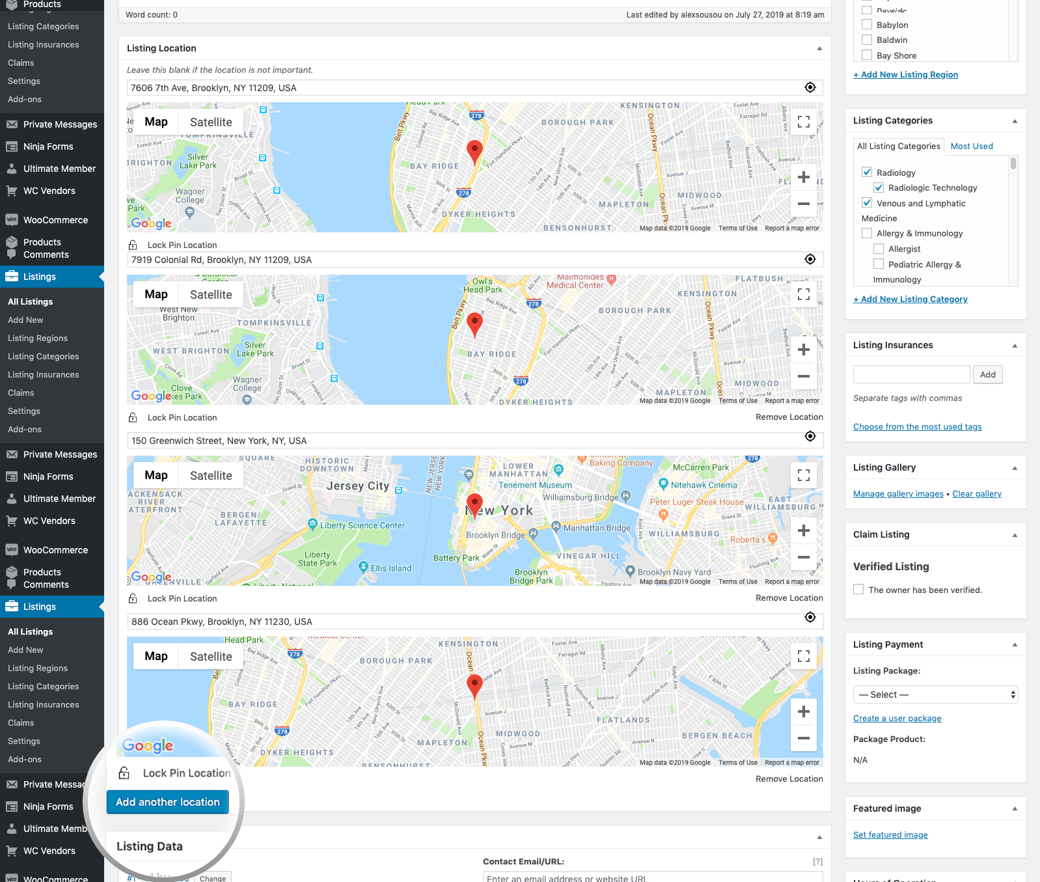Collapse the Listing Categories panel
Image resolution: width=1040 pixels, height=882 pixels.
pyautogui.click(x=1015, y=121)
